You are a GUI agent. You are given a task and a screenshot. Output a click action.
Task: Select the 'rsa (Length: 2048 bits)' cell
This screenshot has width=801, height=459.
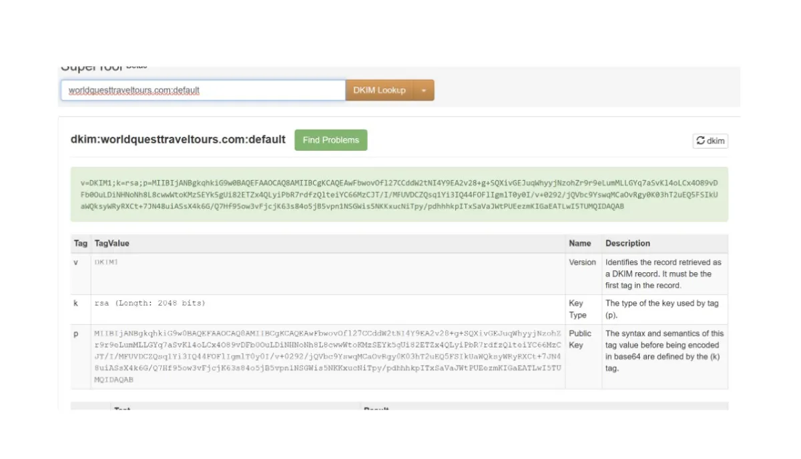click(x=328, y=310)
